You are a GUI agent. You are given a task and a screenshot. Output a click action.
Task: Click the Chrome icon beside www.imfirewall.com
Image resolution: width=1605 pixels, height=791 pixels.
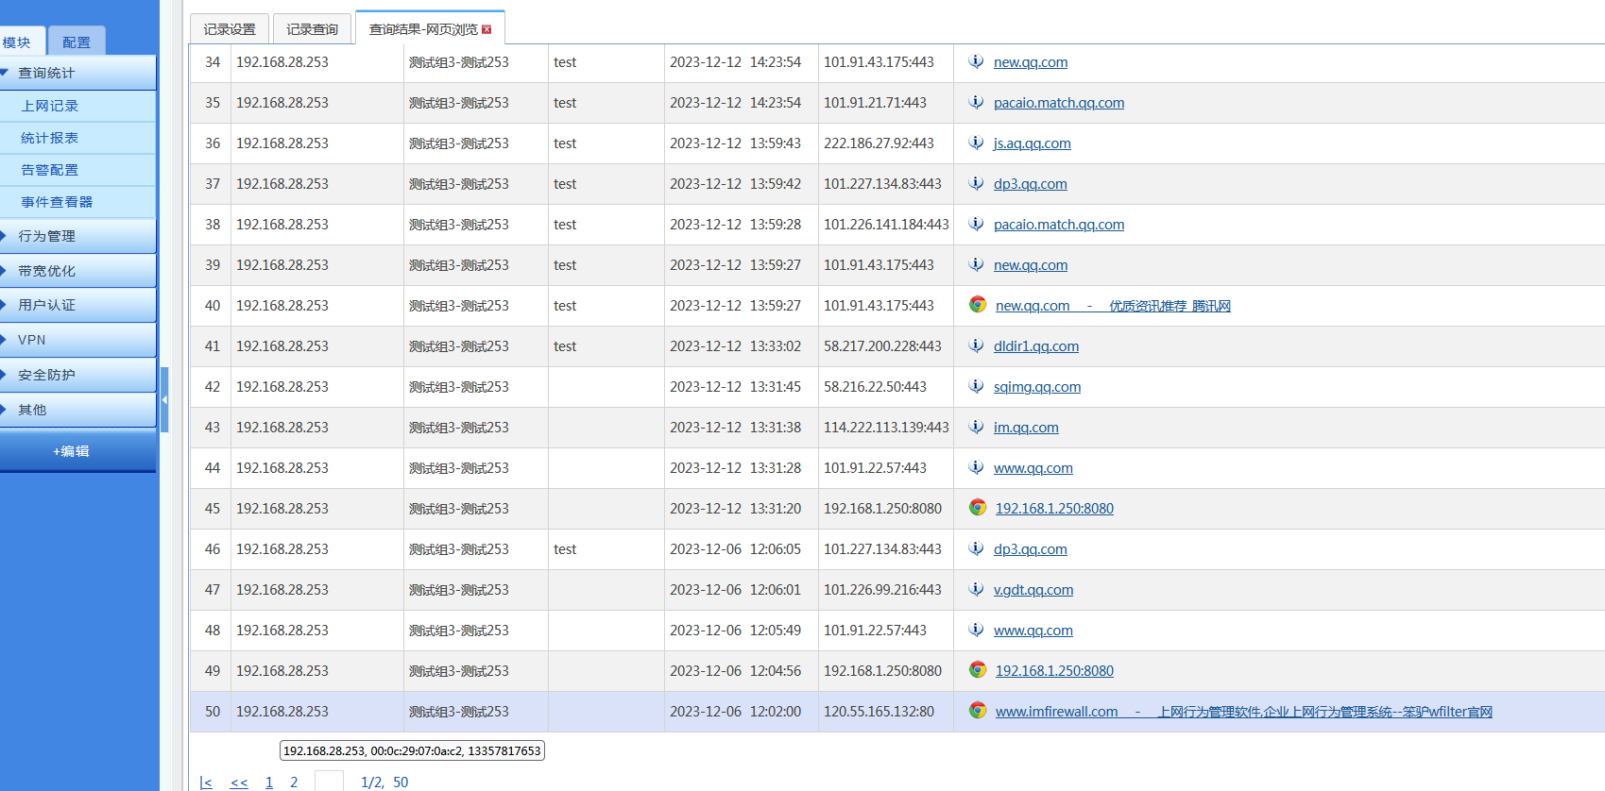[x=978, y=711]
